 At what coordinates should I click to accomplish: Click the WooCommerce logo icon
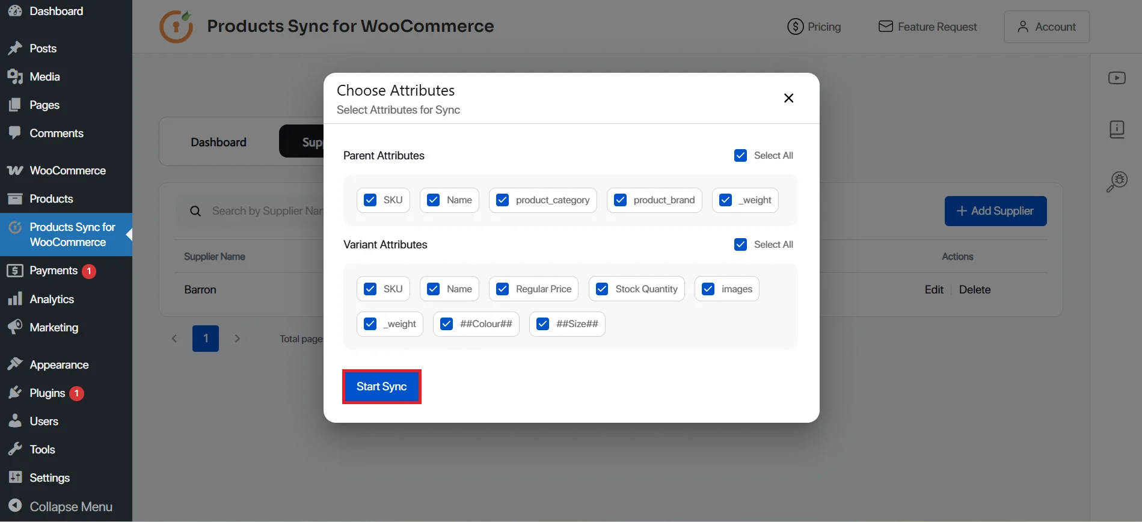click(15, 170)
